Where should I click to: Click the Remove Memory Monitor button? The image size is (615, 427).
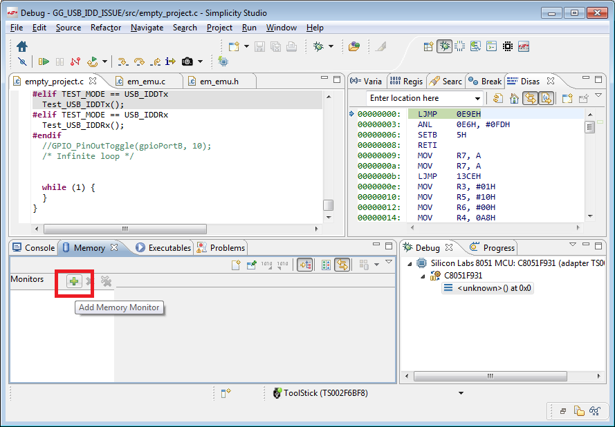88,281
